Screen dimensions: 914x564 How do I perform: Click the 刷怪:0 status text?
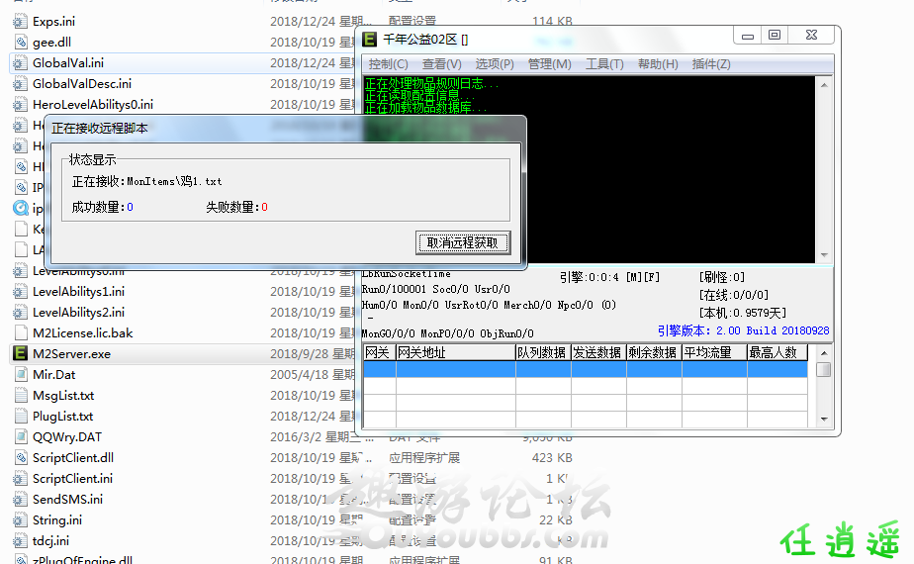(722, 277)
